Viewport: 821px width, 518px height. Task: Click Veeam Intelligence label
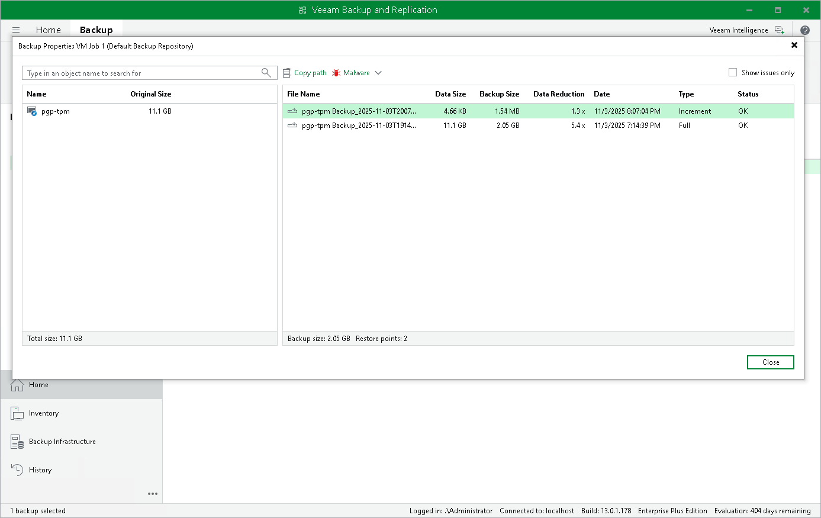[739, 30]
